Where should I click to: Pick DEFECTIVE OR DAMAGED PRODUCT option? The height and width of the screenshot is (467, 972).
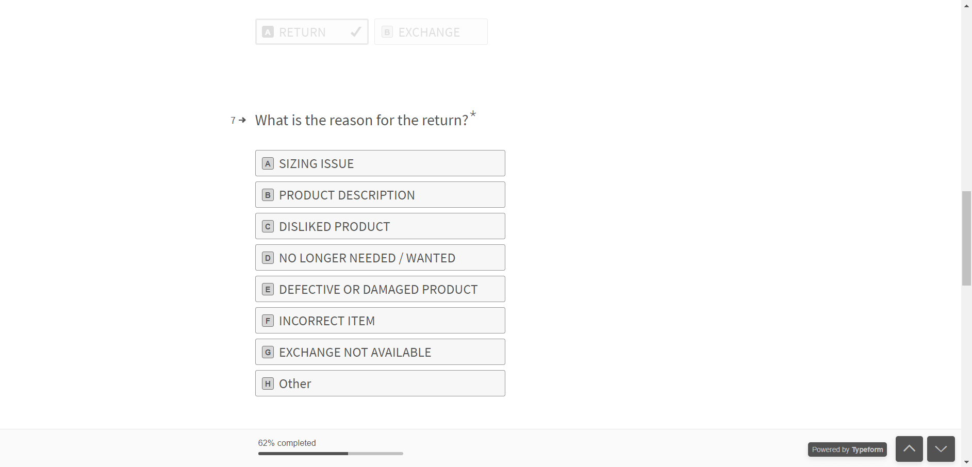coord(380,289)
